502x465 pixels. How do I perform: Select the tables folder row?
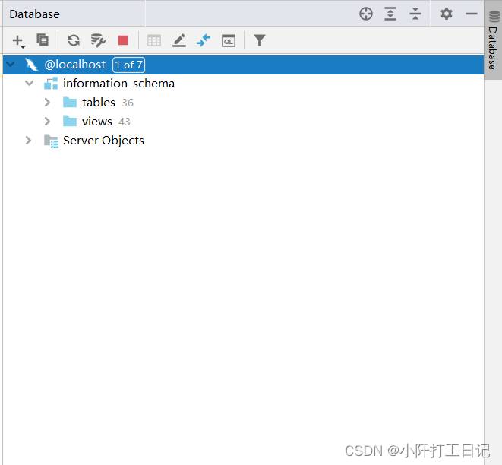[243, 103]
